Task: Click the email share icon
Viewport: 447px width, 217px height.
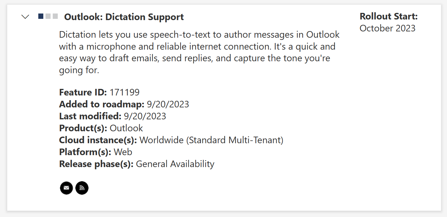Action: [x=66, y=188]
